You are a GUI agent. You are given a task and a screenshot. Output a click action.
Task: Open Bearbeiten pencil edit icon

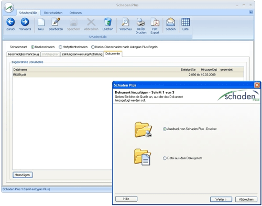click(56, 22)
